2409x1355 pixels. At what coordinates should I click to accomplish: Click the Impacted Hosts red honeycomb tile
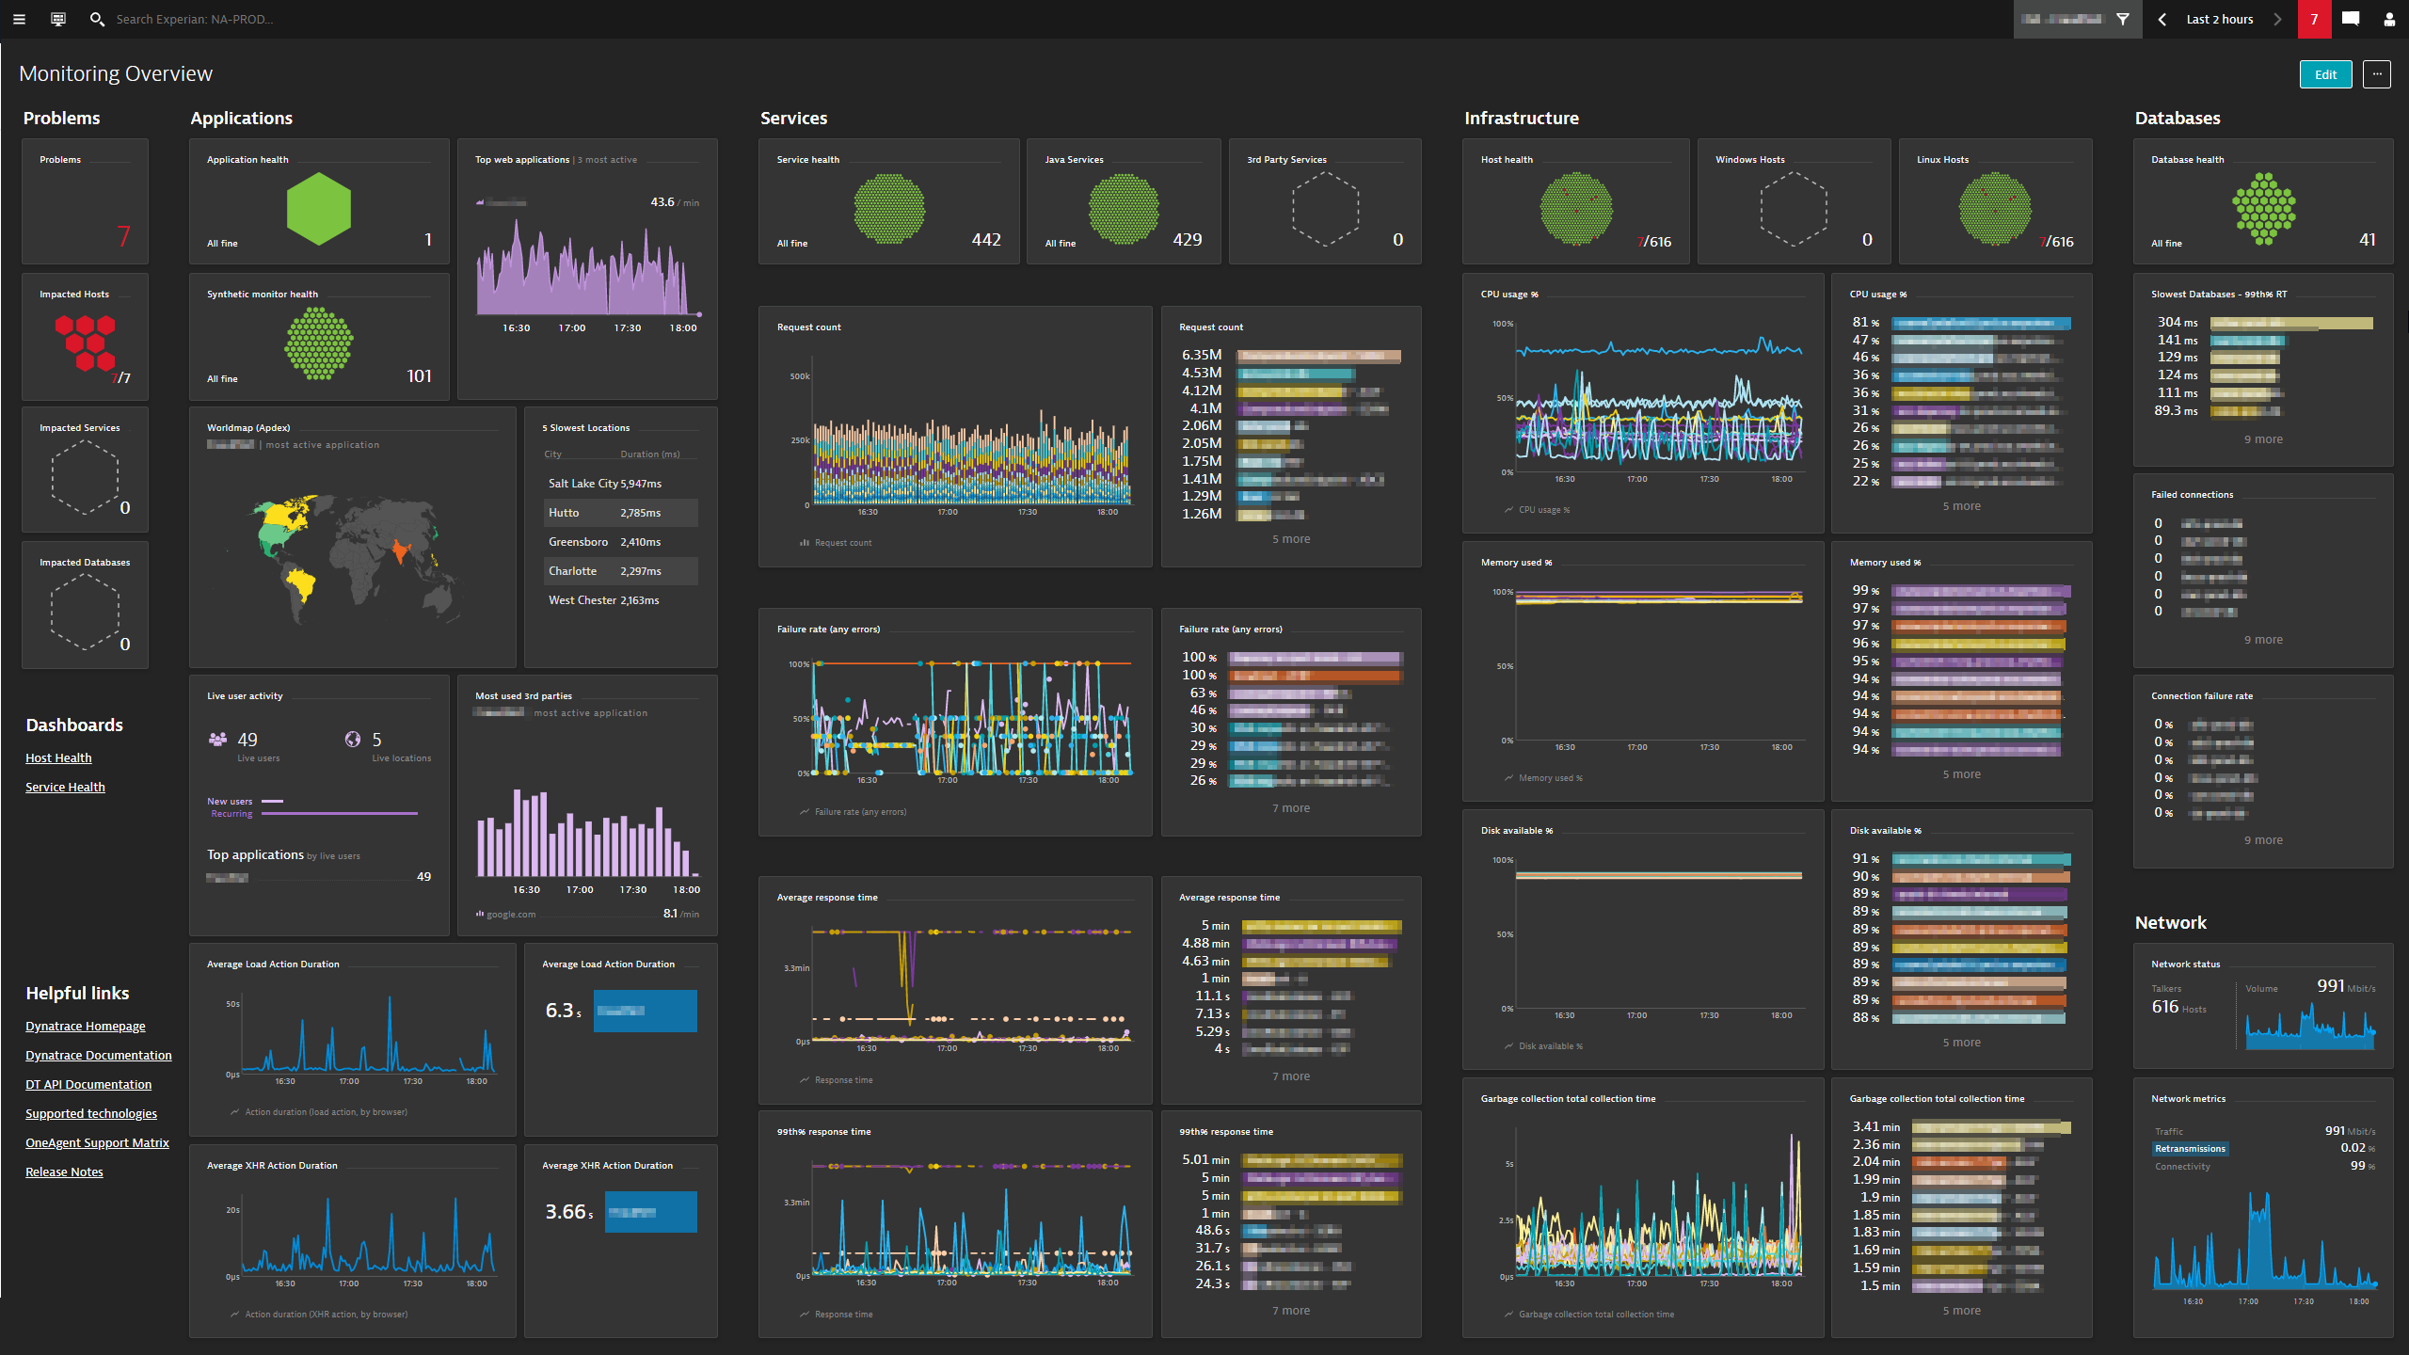(84, 341)
